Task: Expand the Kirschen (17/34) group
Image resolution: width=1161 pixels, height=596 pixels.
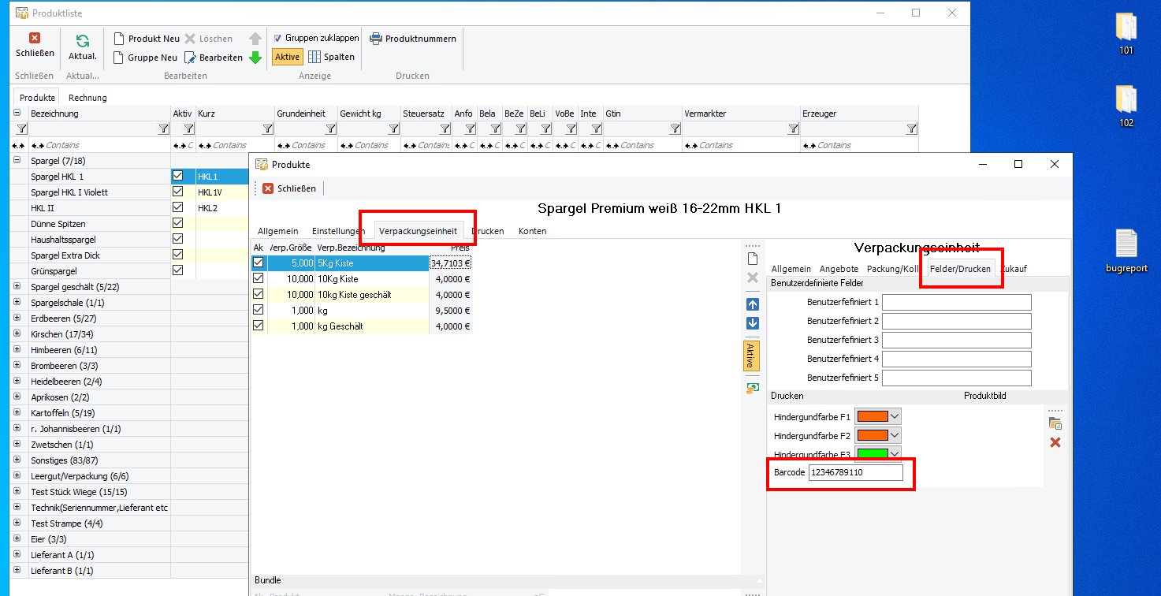Action: point(17,334)
